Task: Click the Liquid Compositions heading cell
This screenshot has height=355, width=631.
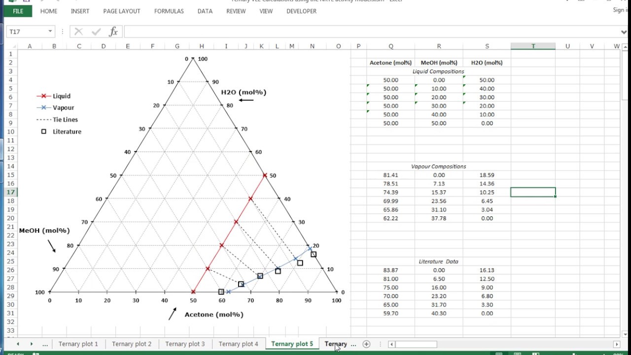Action: click(x=439, y=71)
